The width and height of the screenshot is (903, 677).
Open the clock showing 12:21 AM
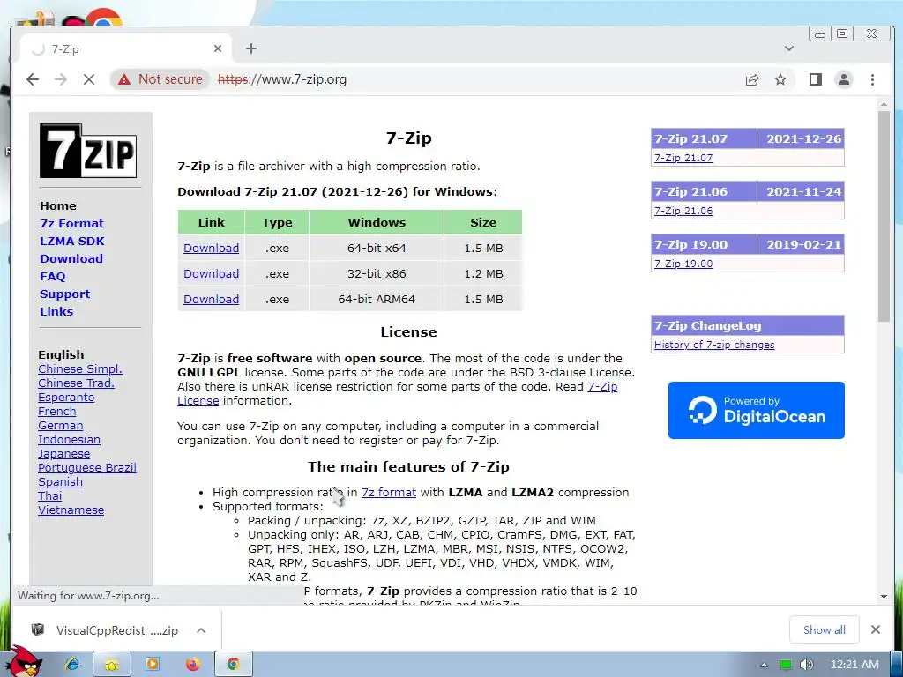click(x=854, y=665)
